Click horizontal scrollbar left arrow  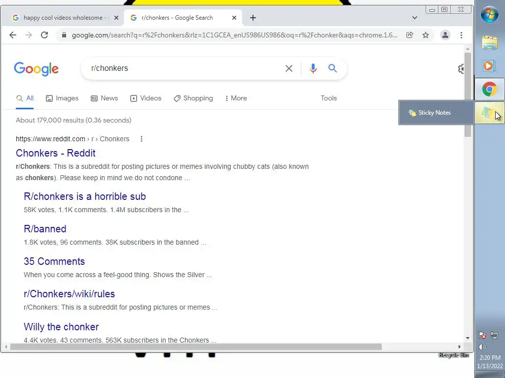pyautogui.click(x=6, y=347)
